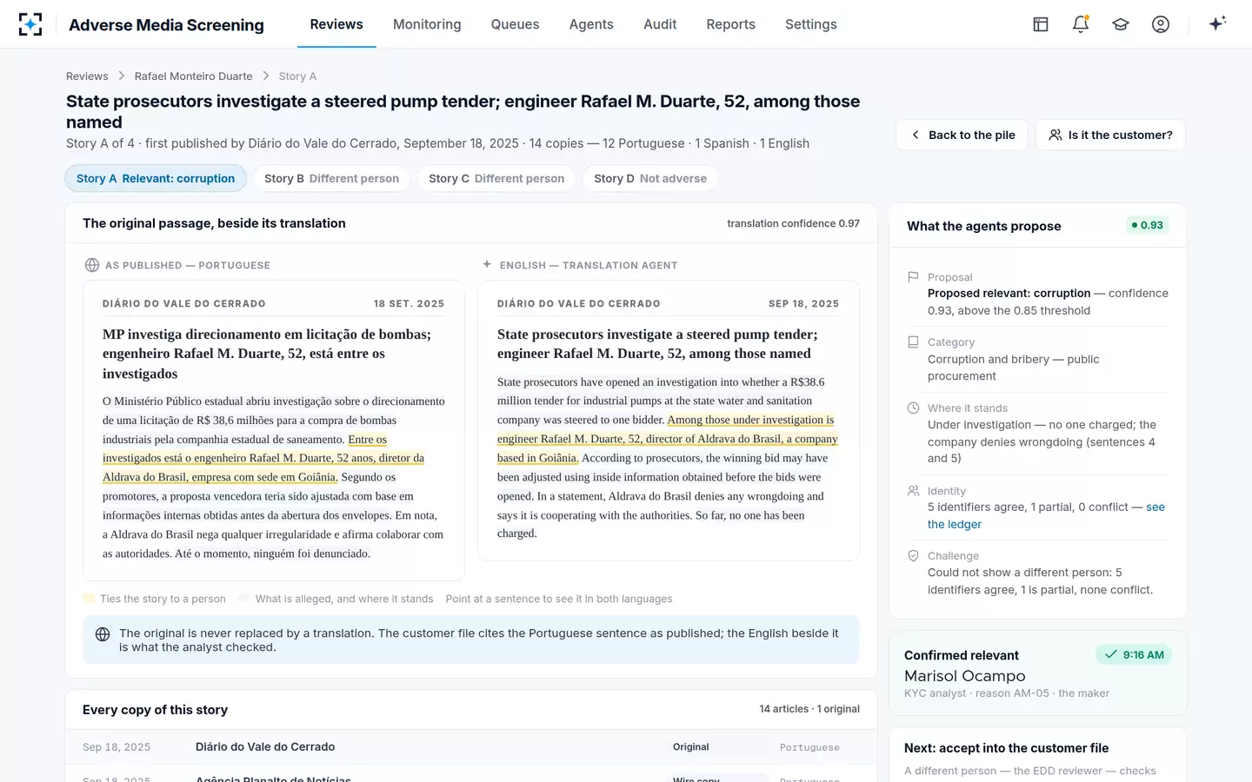The width and height of the screenshot is (1252, 782).
Task: Open the Monitoring tab
Action: pyautogui.click(x=427, y=24)
